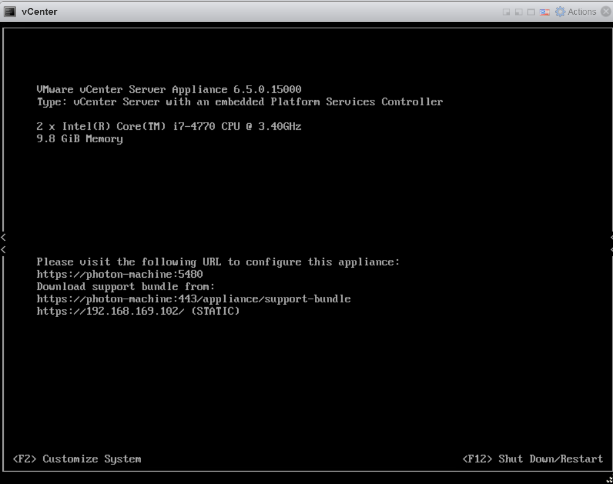Expand the upper chevron on the left edge
Image resolution: width=613 pixels, height=484 pixels.
coord(2,237)
